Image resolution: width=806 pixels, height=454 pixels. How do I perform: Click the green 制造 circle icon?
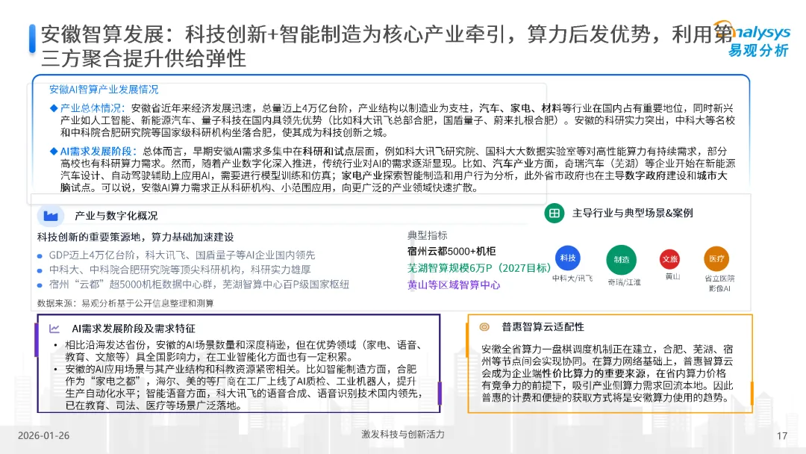pos(622,260)
